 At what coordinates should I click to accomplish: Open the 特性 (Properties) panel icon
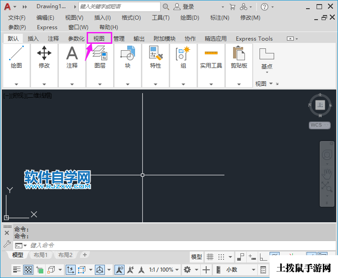pos(156,53)
